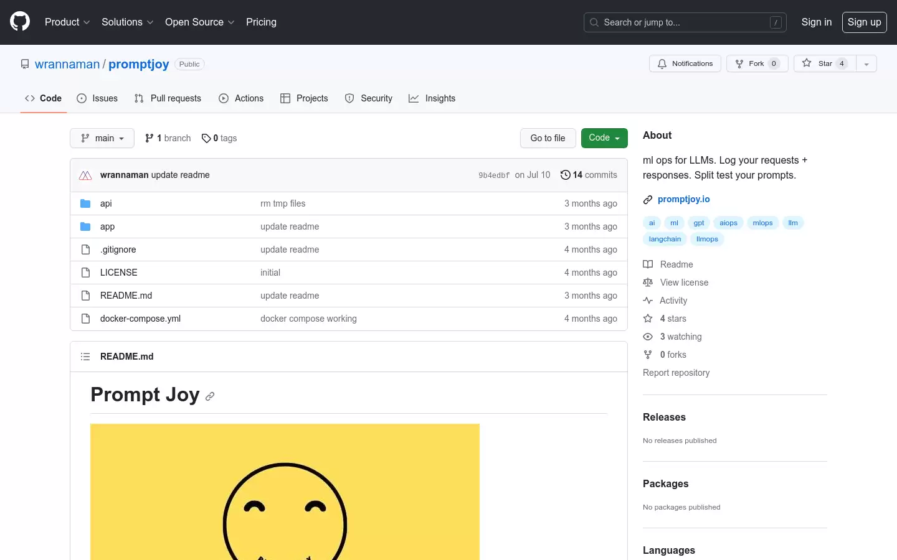This screenshot has height=560, width=897.
Task: Fork the repository using the Fork button
Action: coord(757,63)
